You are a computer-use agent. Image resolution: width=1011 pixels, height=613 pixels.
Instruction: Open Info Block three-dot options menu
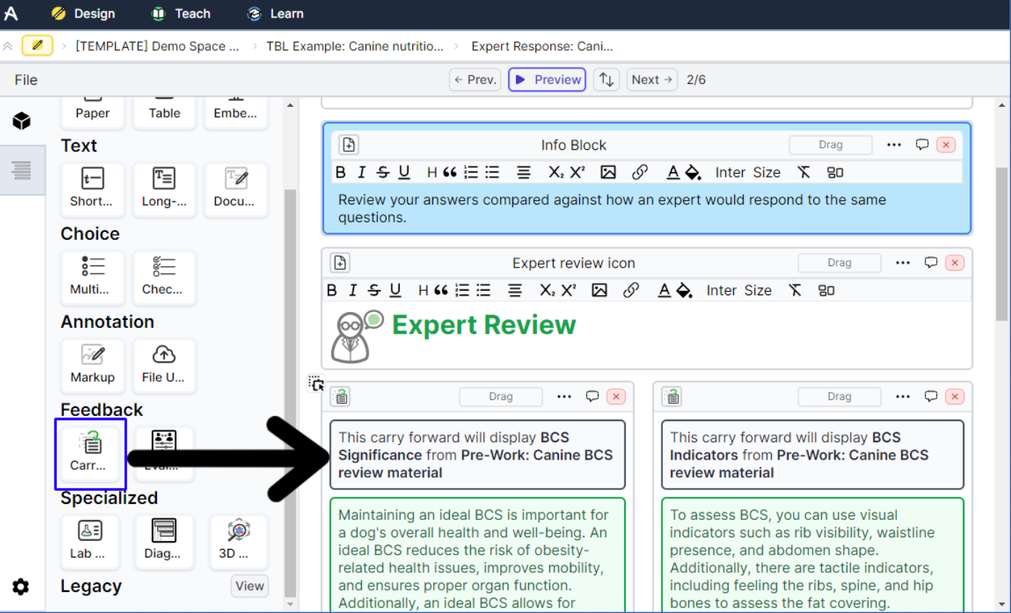pyautogui.click(x=894, y=145)
